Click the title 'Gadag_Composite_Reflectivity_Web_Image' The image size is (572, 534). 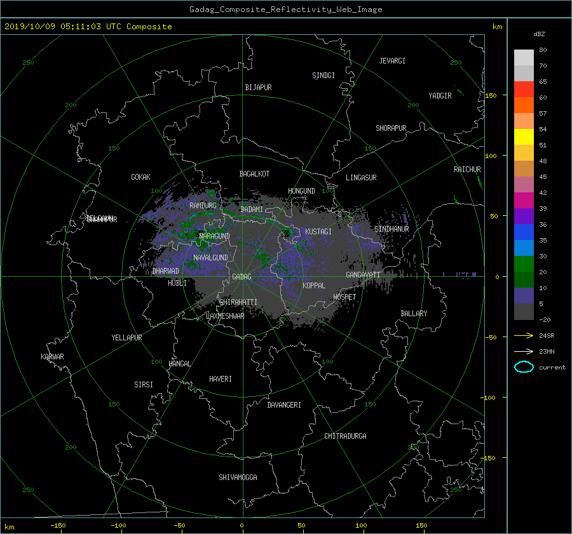coord(285,10)
